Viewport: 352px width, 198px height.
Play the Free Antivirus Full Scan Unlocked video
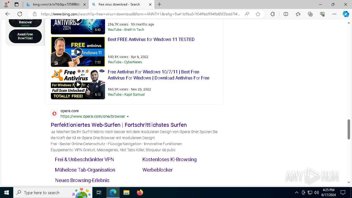click(78, 84)
